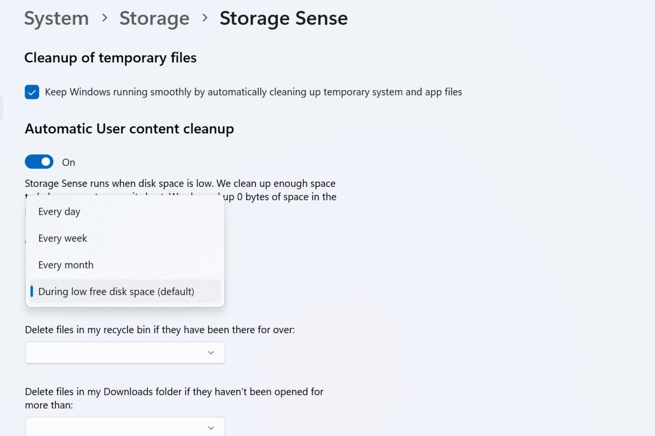Click the first breadcrumb separator chevron

pyautogui.click(x=105, y=19)
